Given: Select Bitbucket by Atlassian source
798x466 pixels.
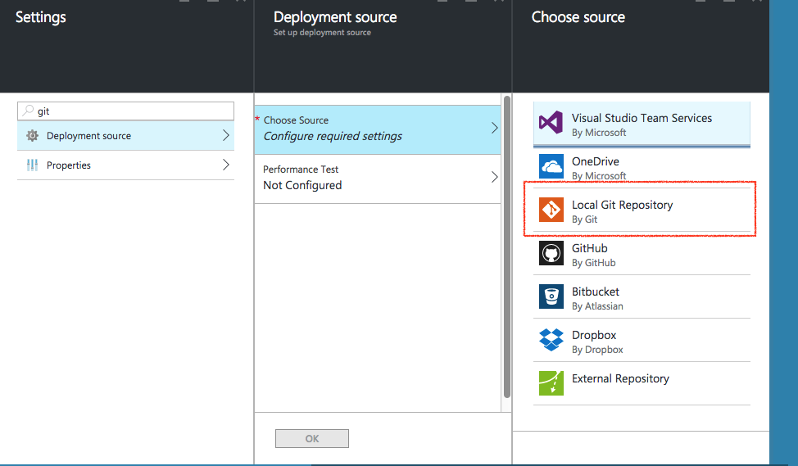Looking at the screenshot, I should (642, 297).
